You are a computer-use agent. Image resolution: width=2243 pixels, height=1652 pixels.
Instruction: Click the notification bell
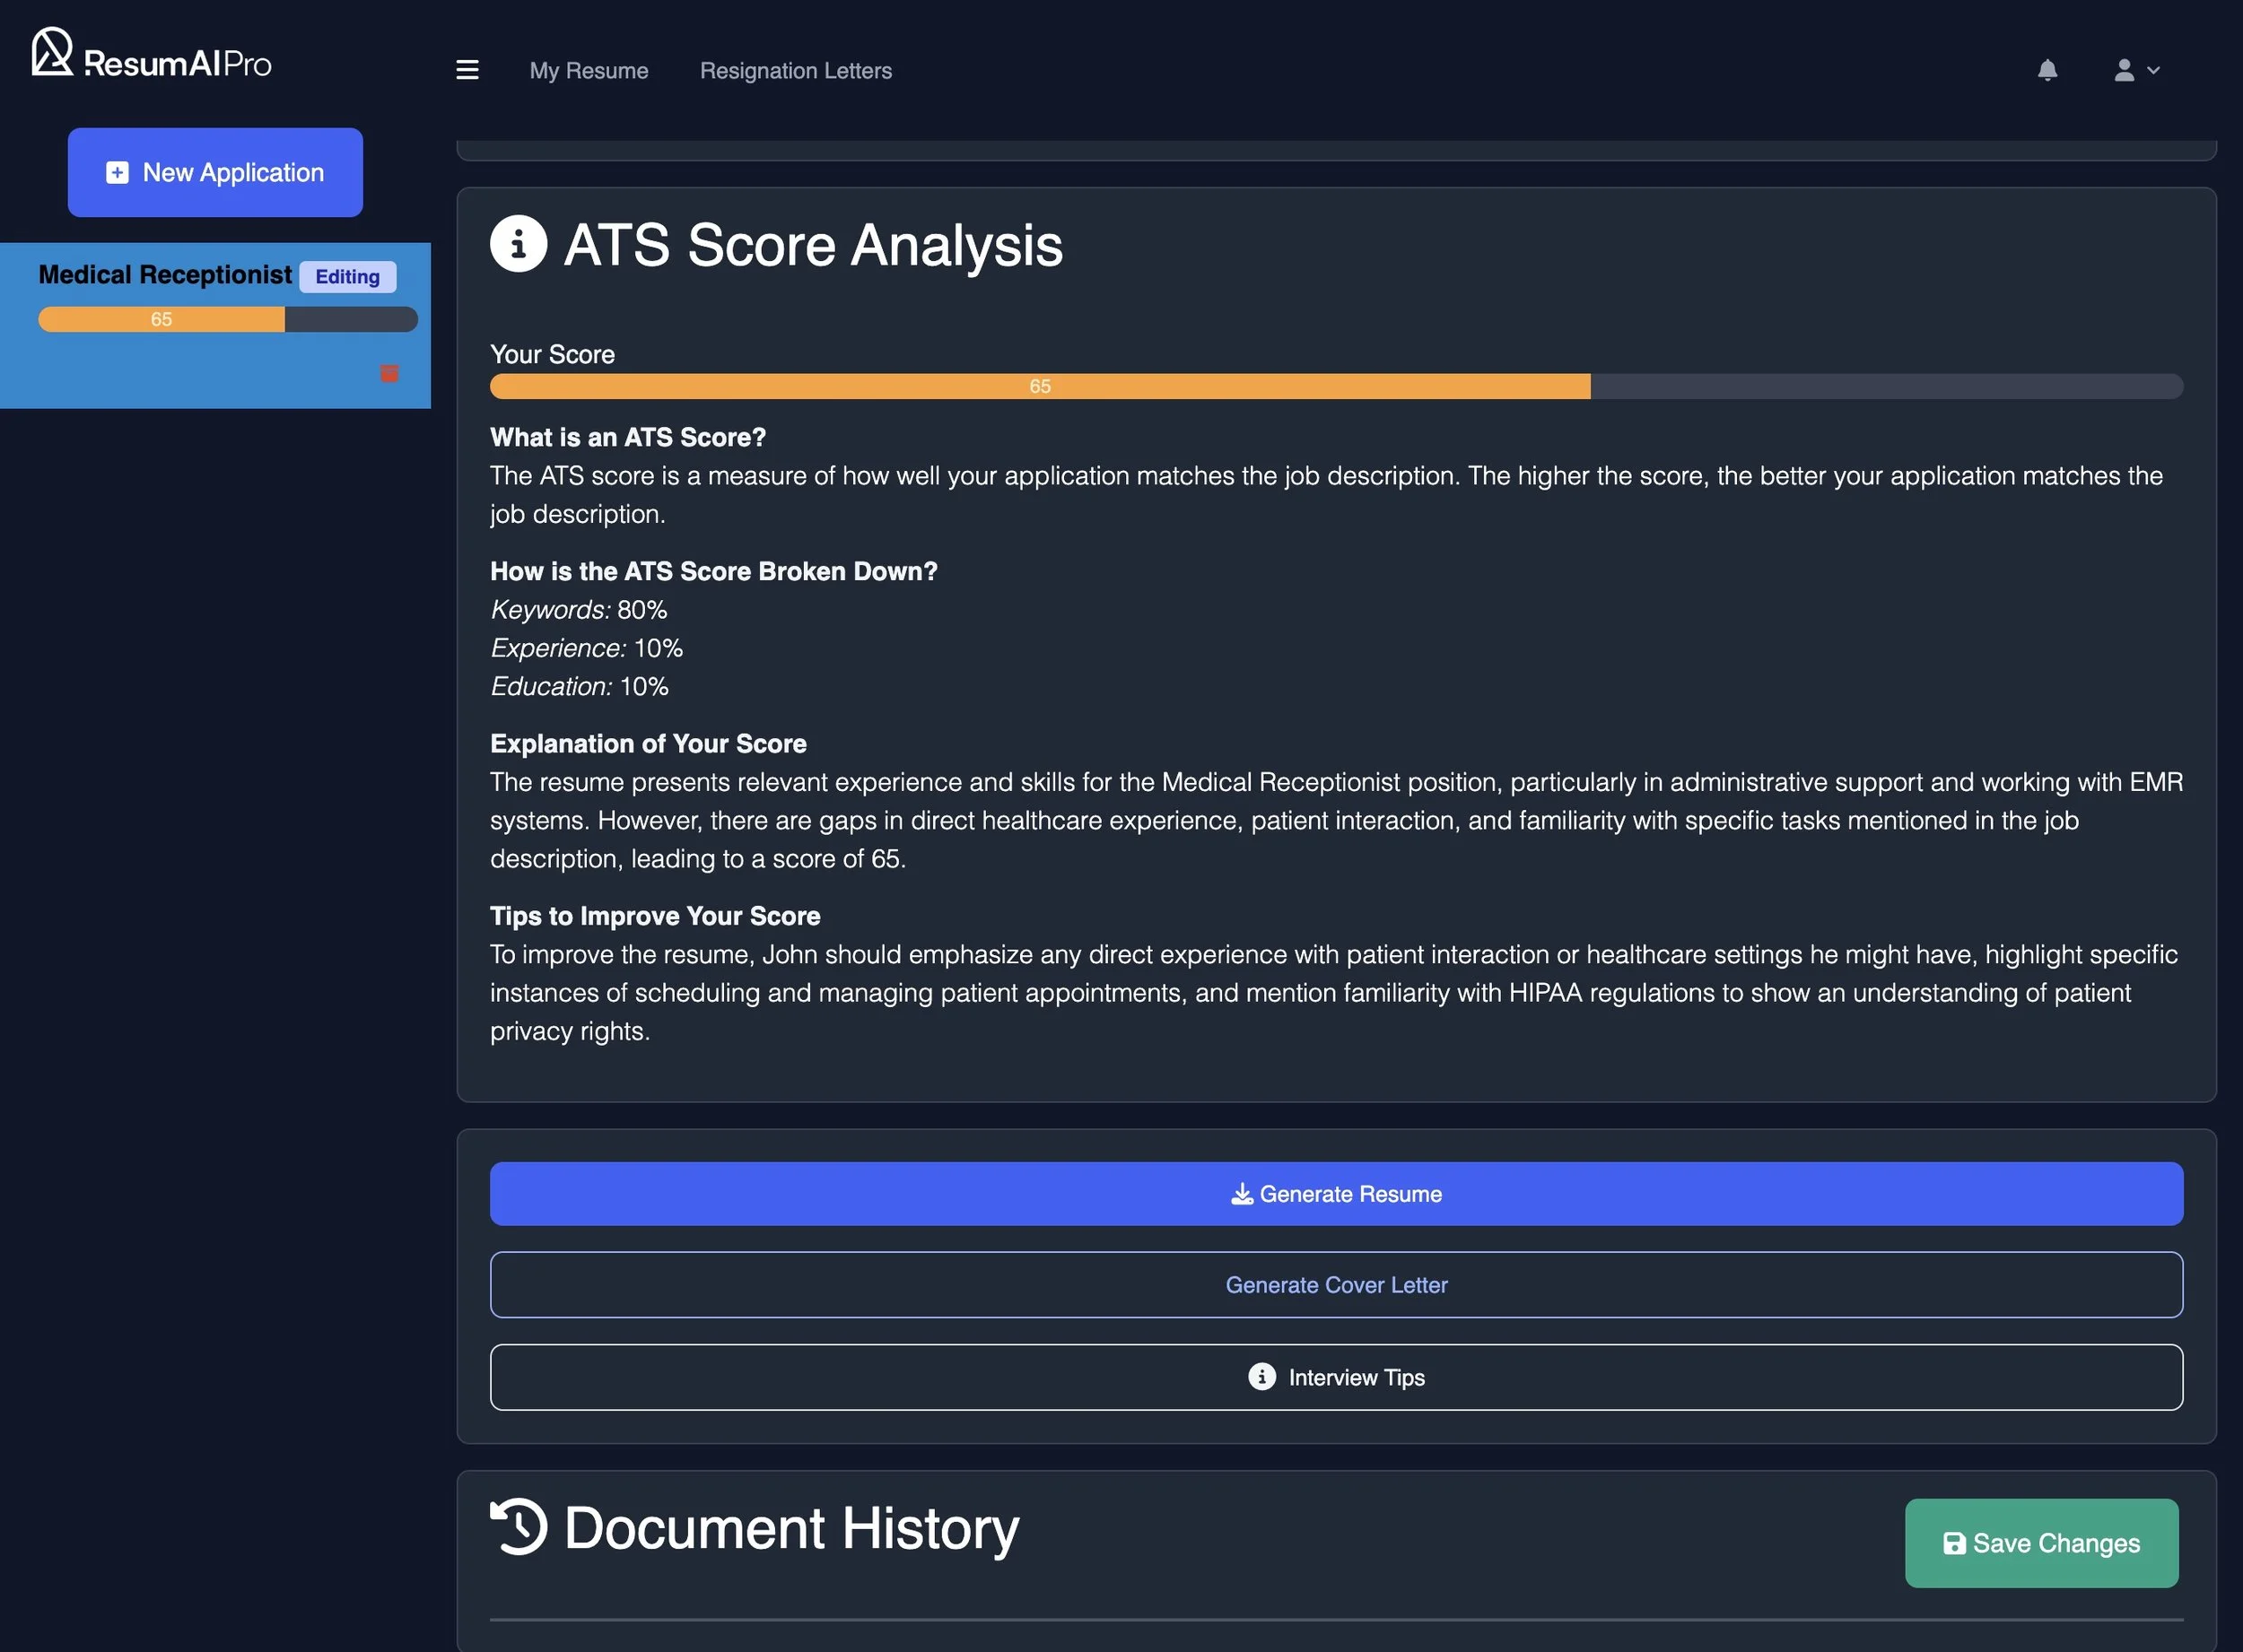[2047, 70]
